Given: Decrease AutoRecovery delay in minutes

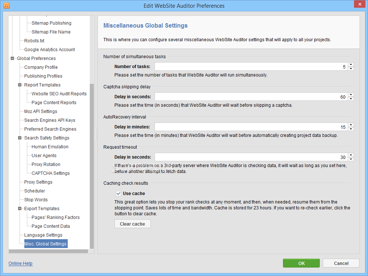Looking at the screenshot, I should coord(351,129).
